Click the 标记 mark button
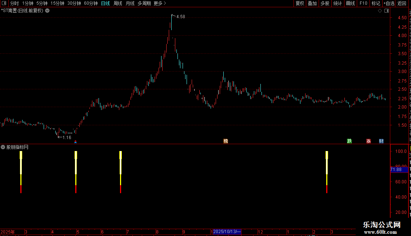Screen dimensions: 411x236 pos(376,3)
